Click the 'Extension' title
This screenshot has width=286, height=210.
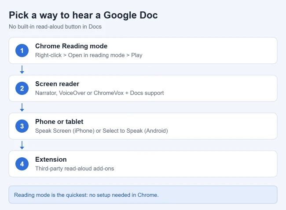51,159
